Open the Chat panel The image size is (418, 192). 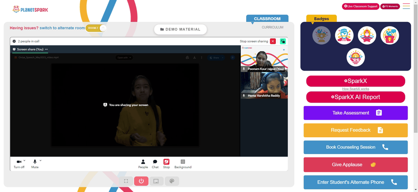(x=155, y=164)
